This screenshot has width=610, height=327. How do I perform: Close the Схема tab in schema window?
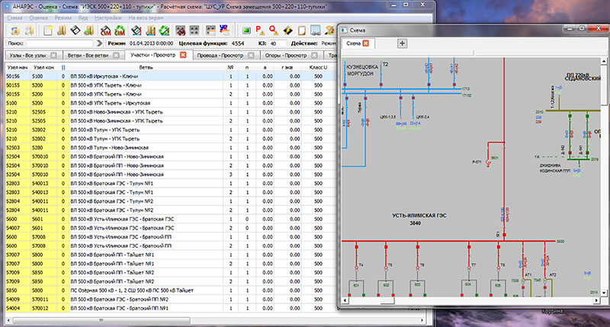click(x=366, y=43)
